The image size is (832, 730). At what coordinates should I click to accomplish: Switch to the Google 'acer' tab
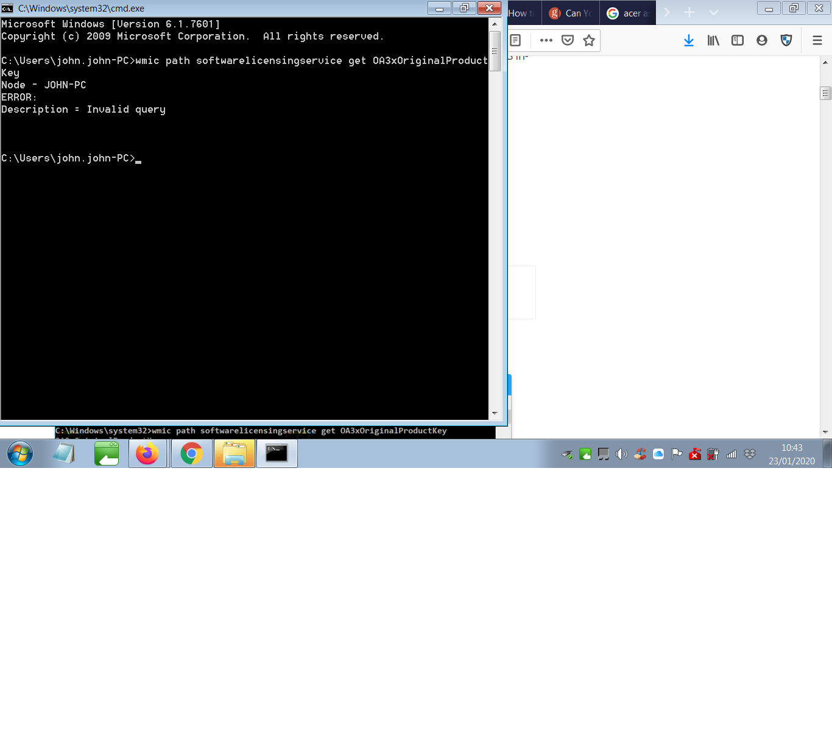tap(628, 13)
